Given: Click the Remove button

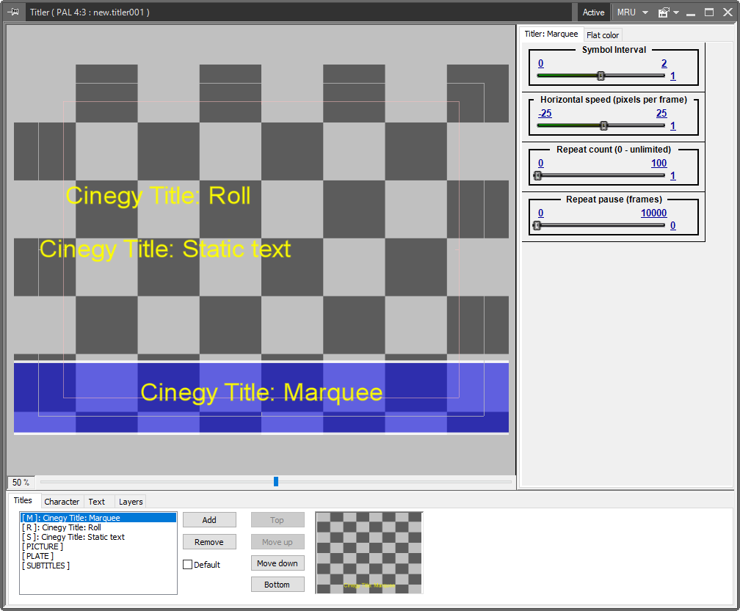Looking at the screenshot, I should (209, 542).
